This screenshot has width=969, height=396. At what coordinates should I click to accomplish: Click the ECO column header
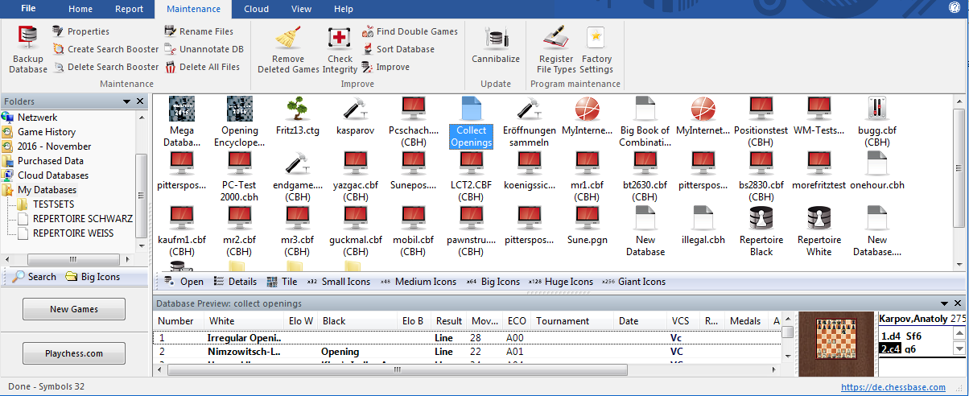coord(517,320)
